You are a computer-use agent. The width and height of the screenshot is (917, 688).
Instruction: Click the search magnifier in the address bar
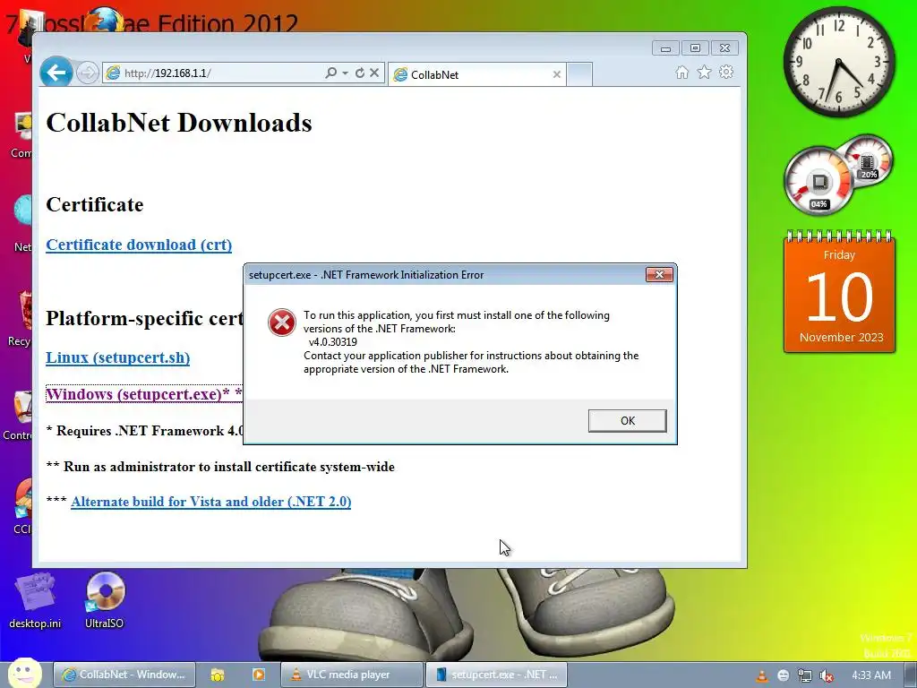(331, 73)
